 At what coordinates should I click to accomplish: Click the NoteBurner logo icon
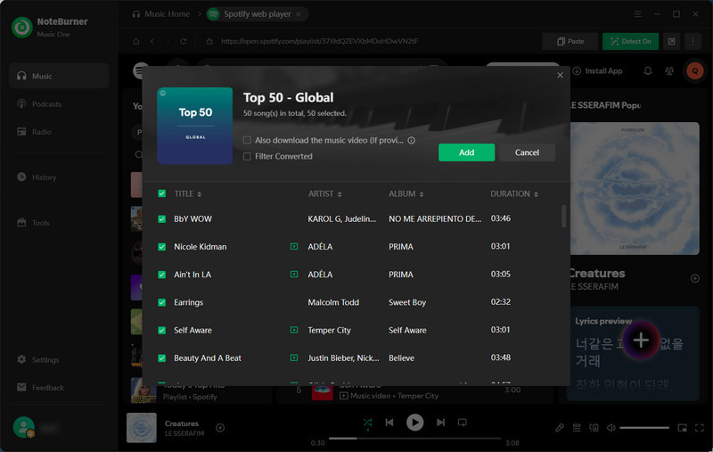[21, 28]
